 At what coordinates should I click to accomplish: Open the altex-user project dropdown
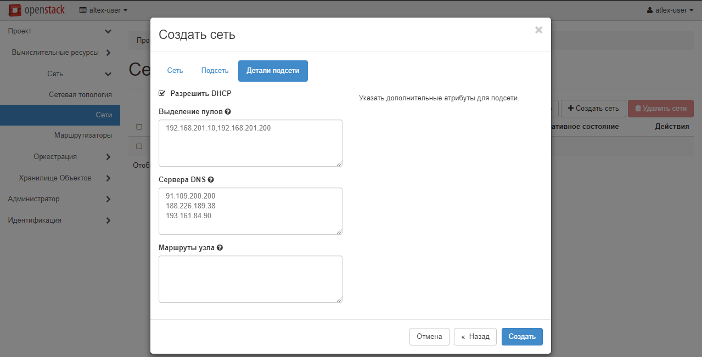click(104, 10)
